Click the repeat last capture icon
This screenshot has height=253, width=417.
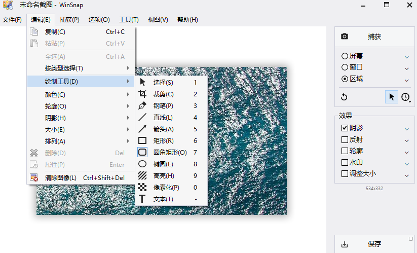tap(344, 97)
